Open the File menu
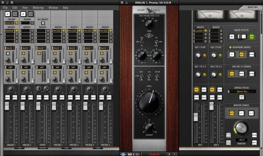The image size is (263, 156). (5, 8)
